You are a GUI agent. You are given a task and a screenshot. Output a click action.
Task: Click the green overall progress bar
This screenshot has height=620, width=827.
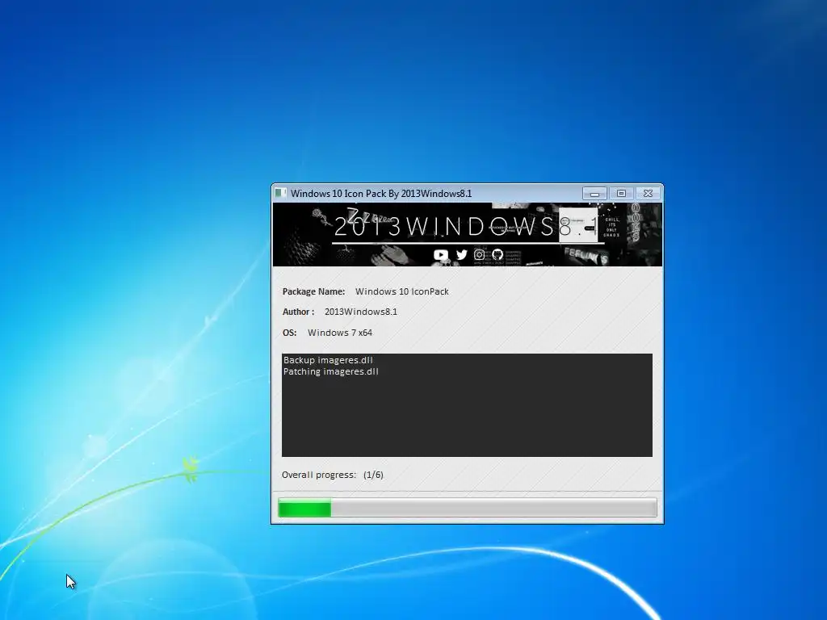click(x=468, y=509)
